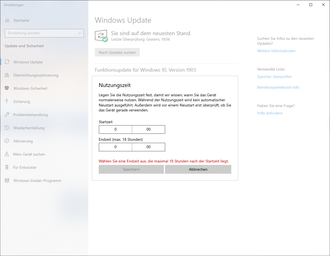The width and height of the screenshot is (330, 256).
Task: Click the red Endzeit warning message
Action: click(164, 161)
